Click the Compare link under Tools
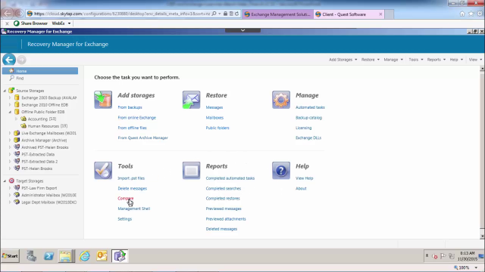 (126, 198)
